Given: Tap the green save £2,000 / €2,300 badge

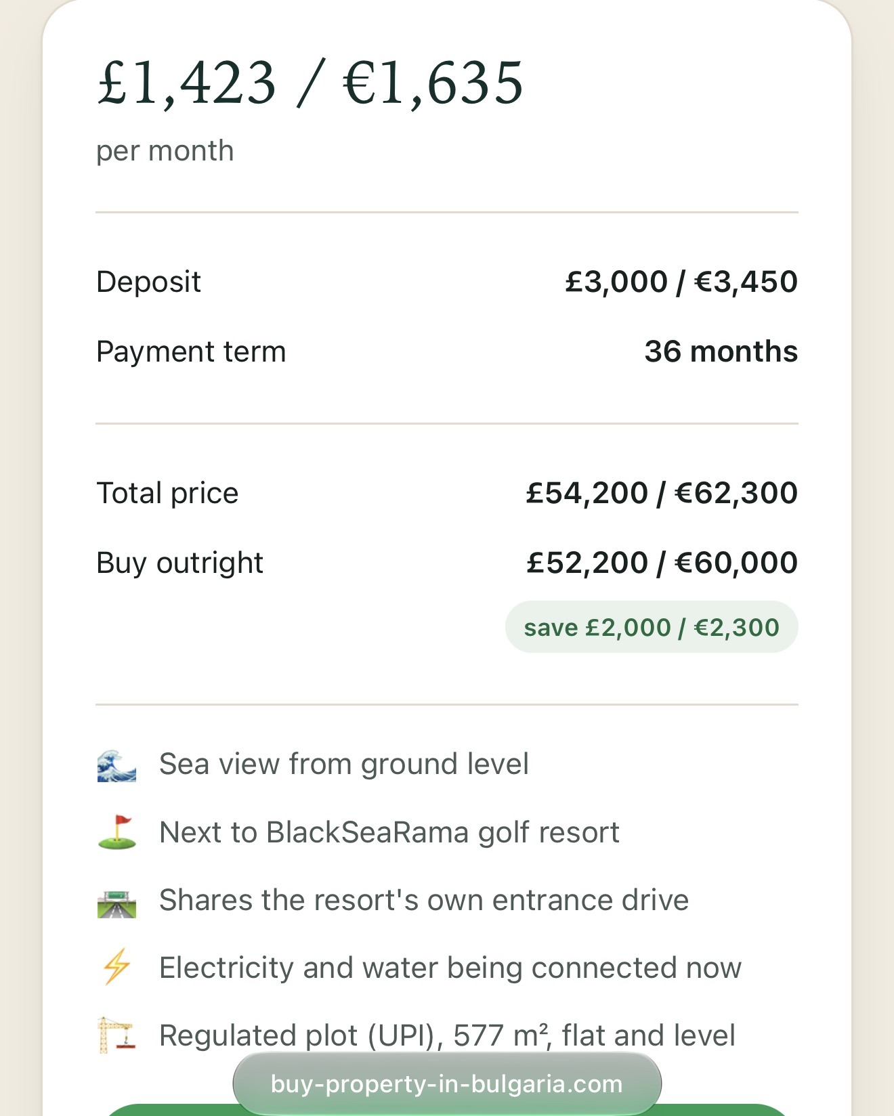Looking at the screenshot, I should (652, 627).
